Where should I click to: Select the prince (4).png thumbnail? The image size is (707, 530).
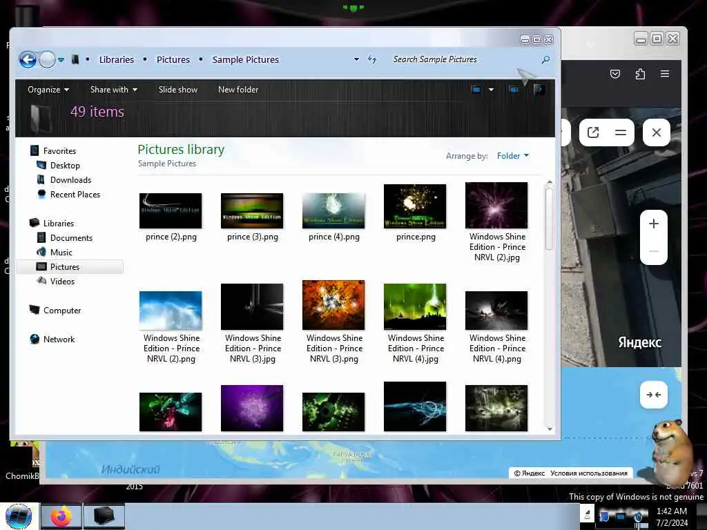pos(333,211)
